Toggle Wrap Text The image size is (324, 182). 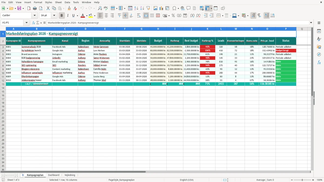click(139, 16)
